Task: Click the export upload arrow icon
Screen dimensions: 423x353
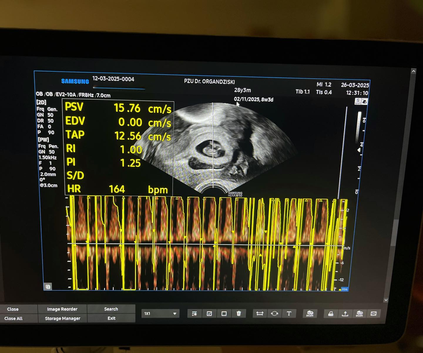Action: pyautogui.click(x=345, y=314)
